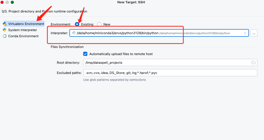The image size is (264, 140).
Task: Toggle Automatically upload files to remote host
Action: click(85, 54)
